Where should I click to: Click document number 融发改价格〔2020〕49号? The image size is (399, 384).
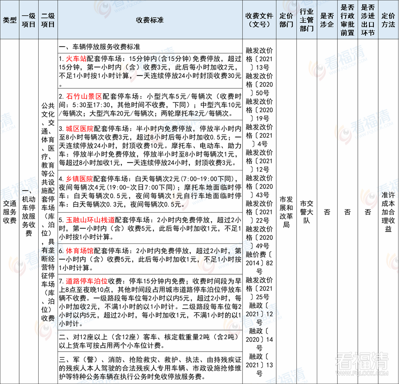click(259, 238)
